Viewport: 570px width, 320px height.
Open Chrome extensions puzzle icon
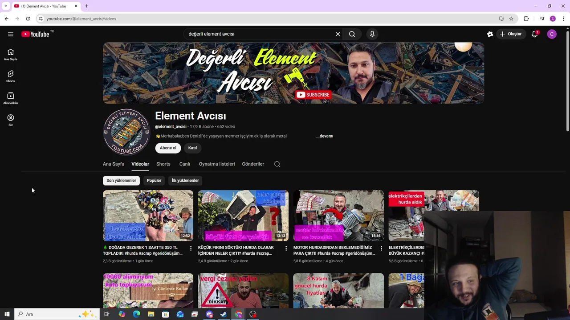click(526, 19)
